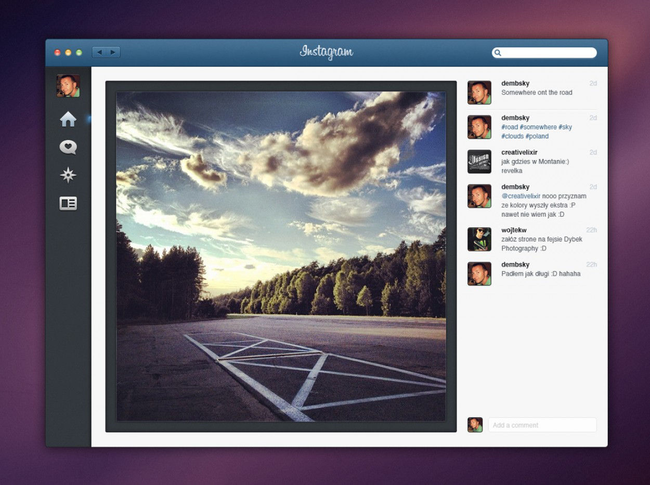Open the profile card icon in sidebar
The height and width of the screenshot is (485, 650).
(68, 203)
